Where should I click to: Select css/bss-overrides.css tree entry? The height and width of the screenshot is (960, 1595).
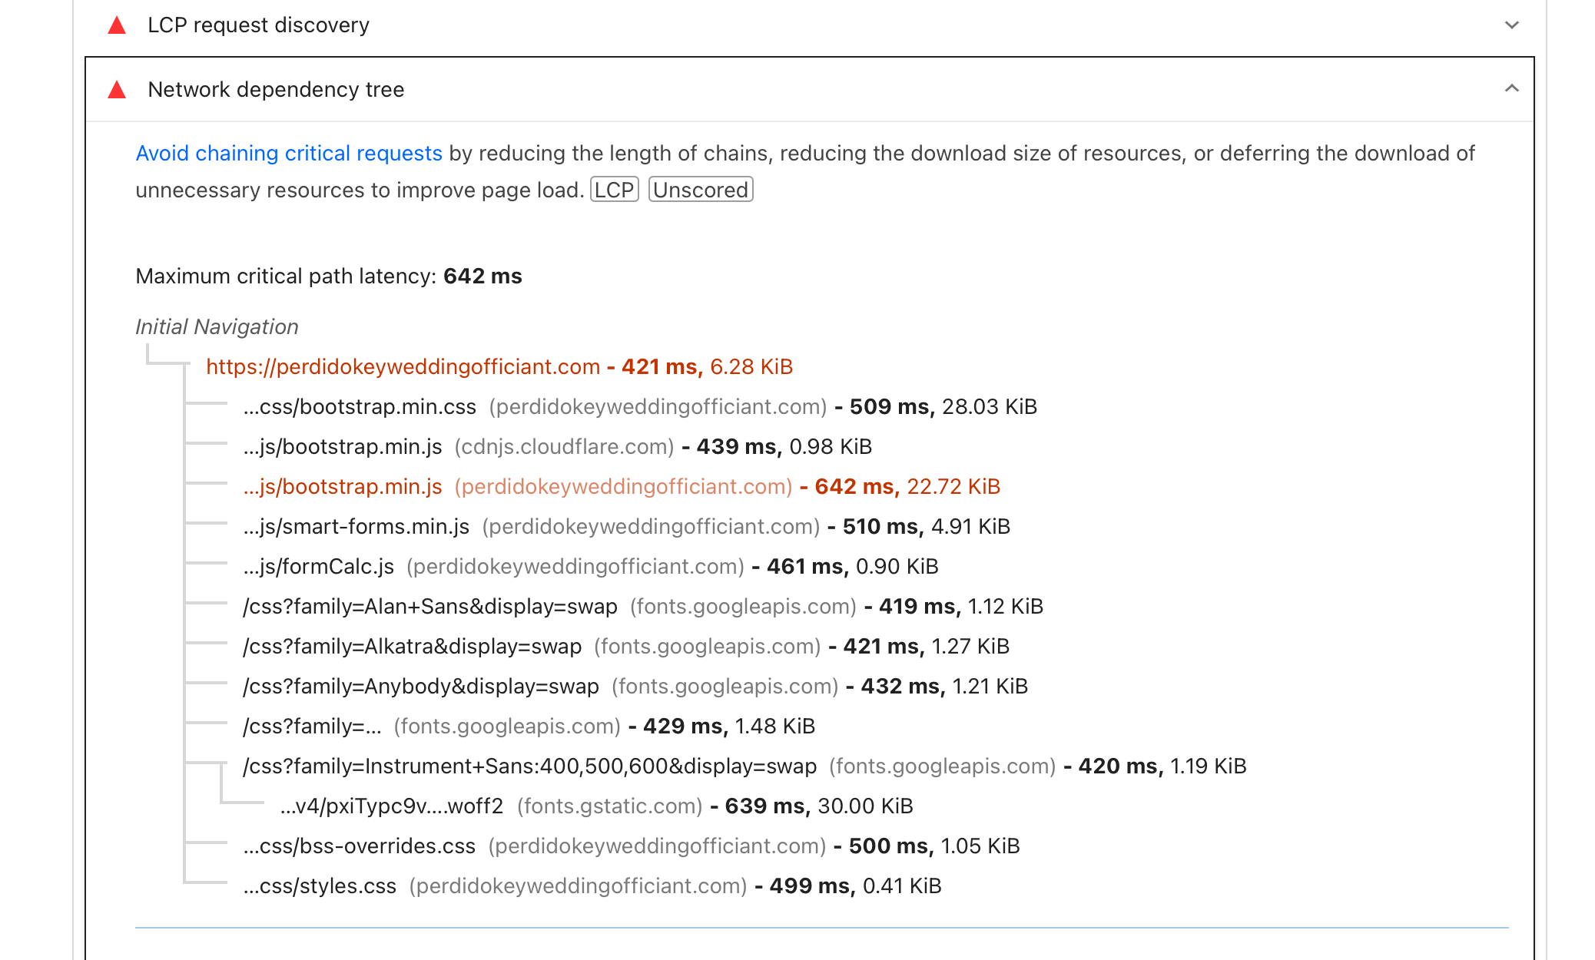360,846
